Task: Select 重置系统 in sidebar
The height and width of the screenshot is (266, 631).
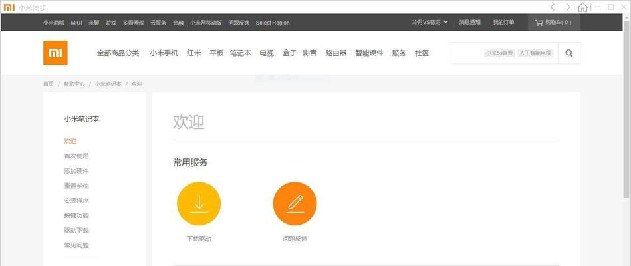Action: [x=76, y=186]
